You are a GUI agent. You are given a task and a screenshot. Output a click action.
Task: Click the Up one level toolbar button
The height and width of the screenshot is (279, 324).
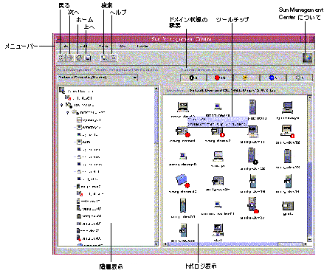click(88, 58)
